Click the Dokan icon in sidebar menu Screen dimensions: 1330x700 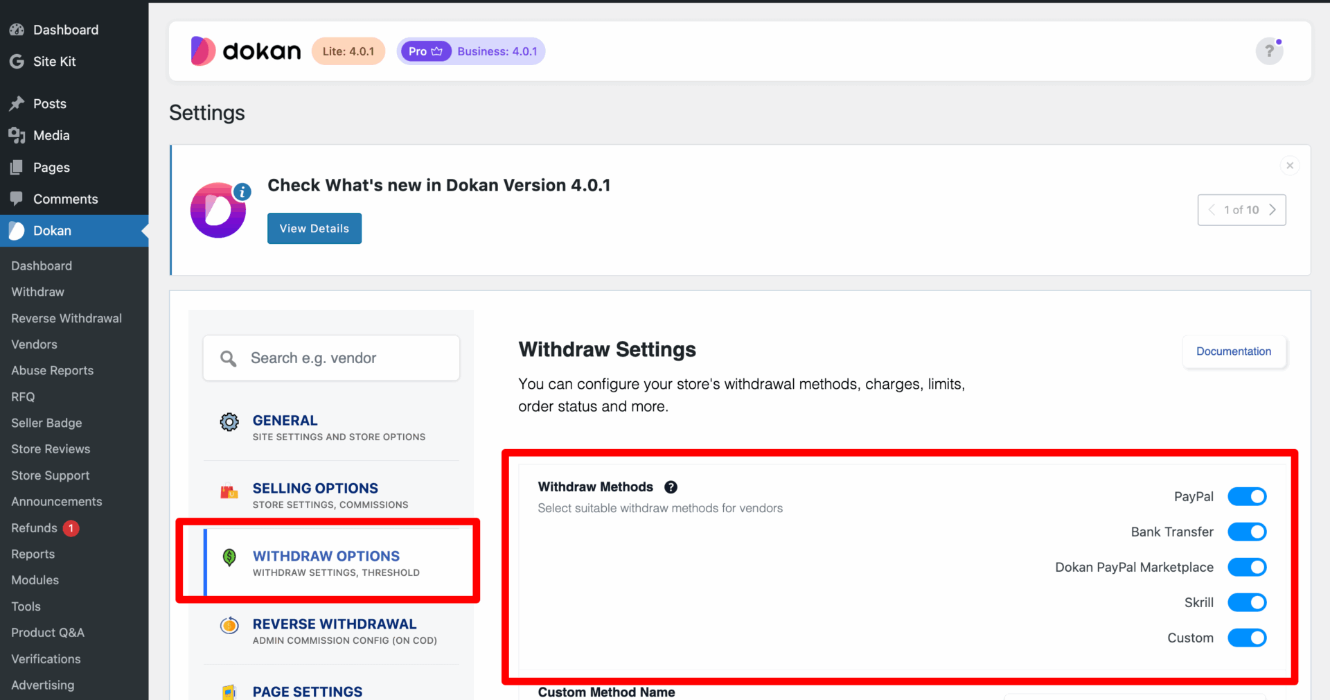[x=17, y=231]
